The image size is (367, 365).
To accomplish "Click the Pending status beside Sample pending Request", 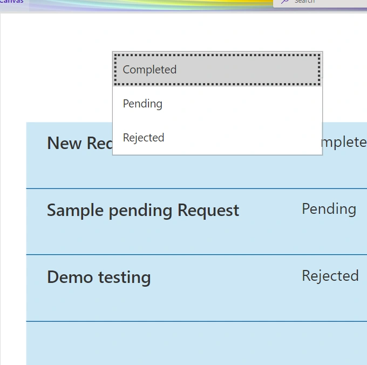I will click(x=329, y=209).
